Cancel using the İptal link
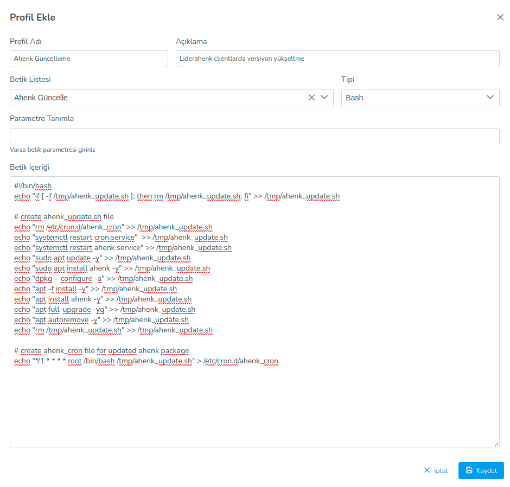 coord(441,471)
